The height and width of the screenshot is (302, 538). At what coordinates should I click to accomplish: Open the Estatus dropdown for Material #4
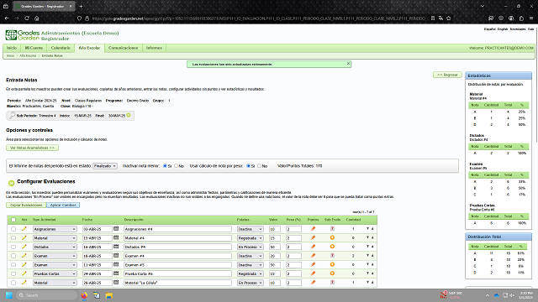click(x=251, y=238)
